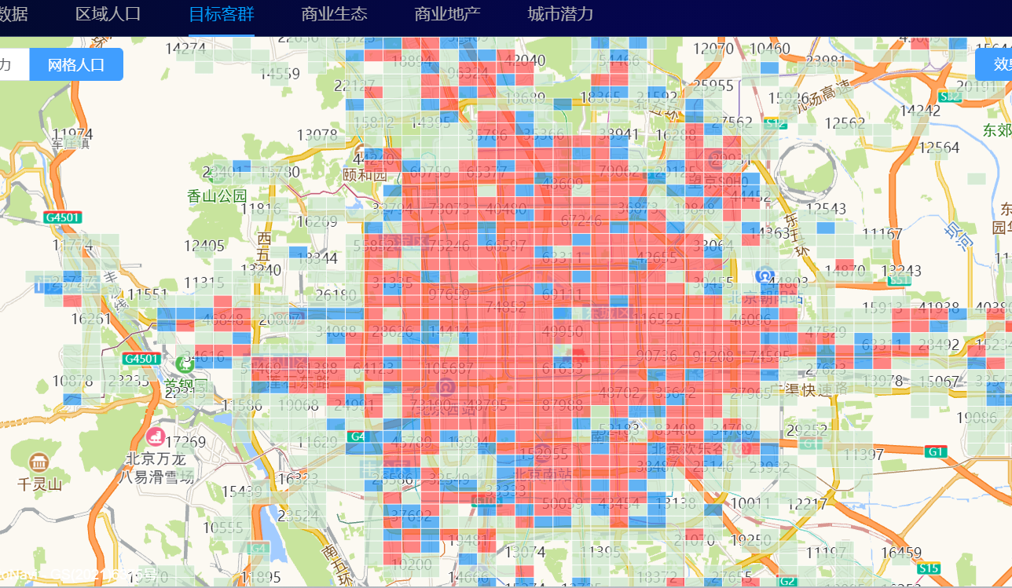Viewport: 1012px width, 588px height.
Task: Click the population value 22127
Action: 354,86
